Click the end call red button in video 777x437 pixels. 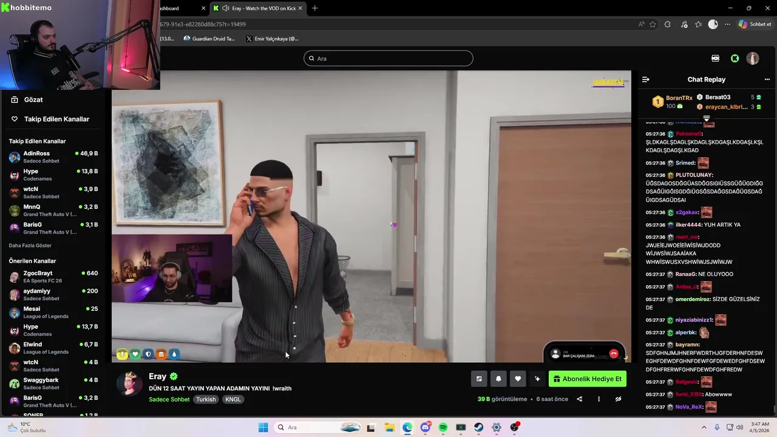point(614,354)
